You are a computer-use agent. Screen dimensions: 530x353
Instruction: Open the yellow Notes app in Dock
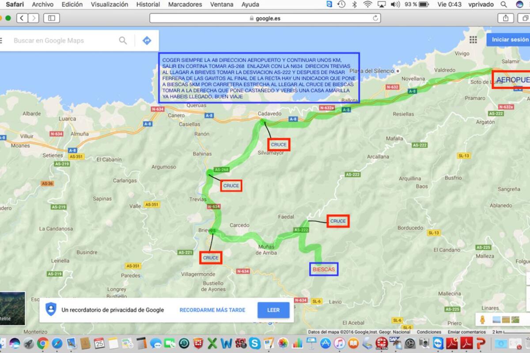tap(114, 343)
